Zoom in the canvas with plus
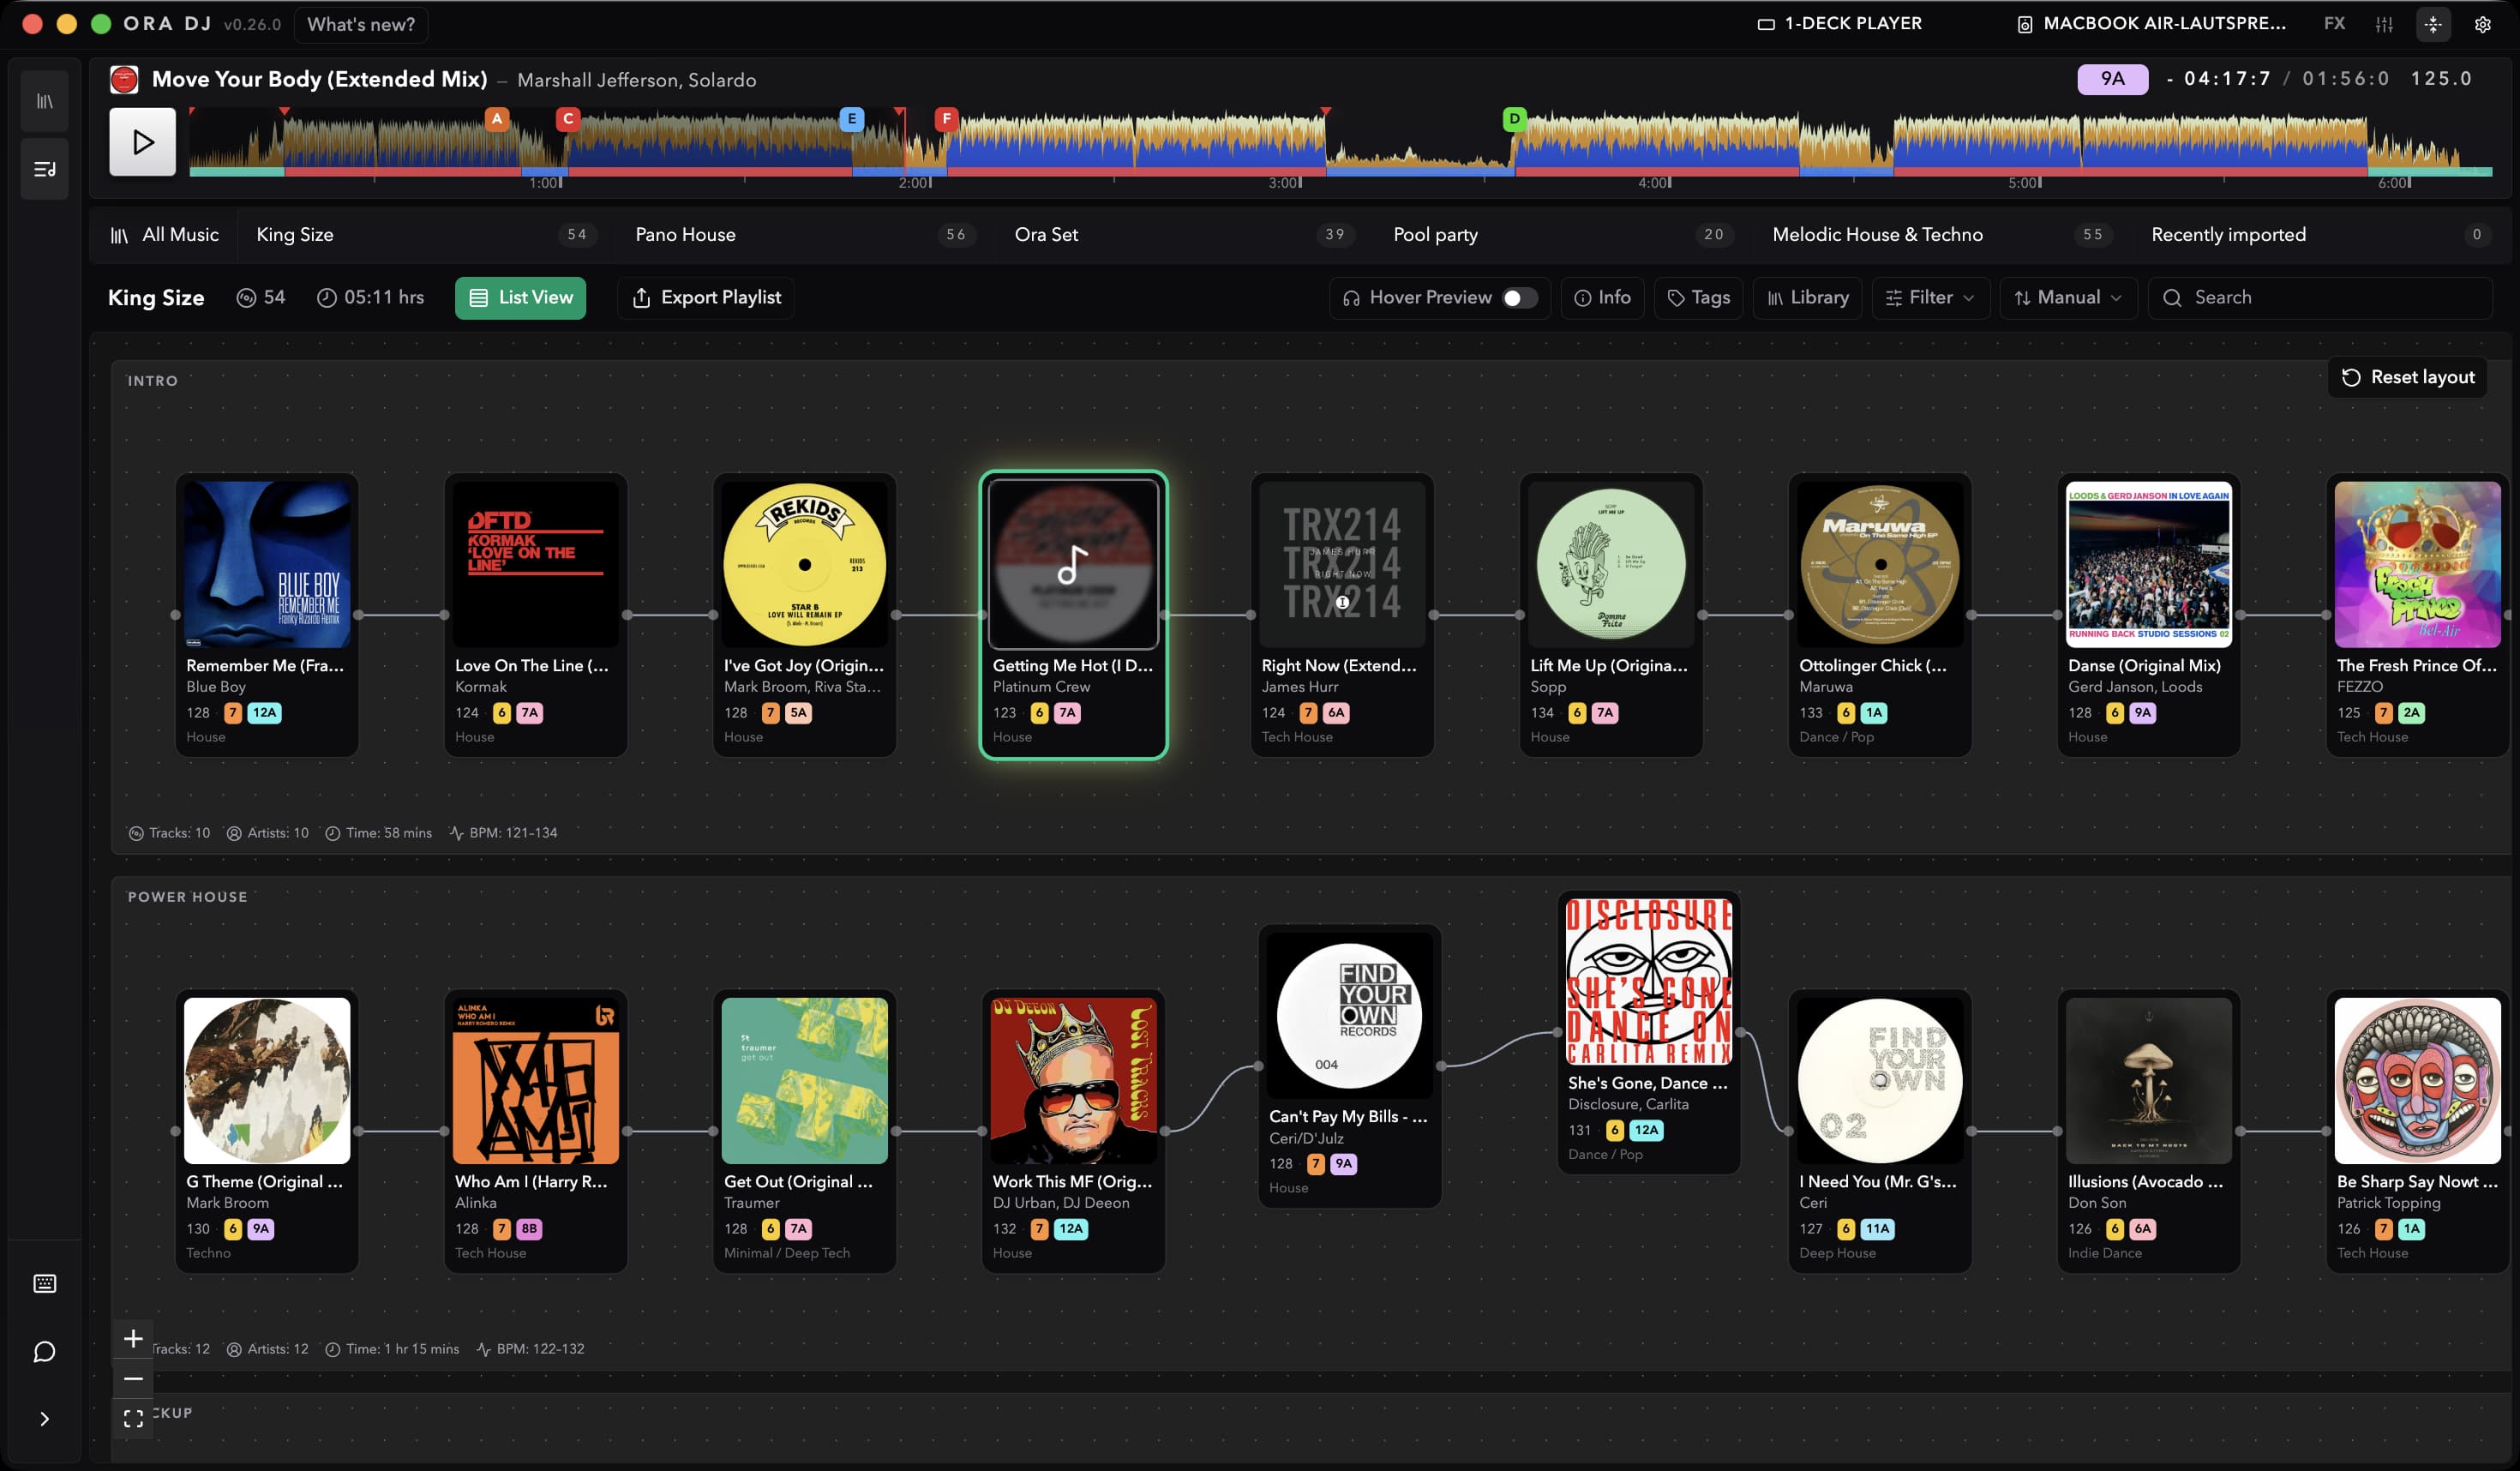This screenshot has height=1471, width=2520. (132, 1338)
